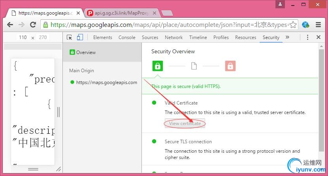The image size is (328, 176).
Task: Click the Valid Certificate heading
Action: point(181,103)
